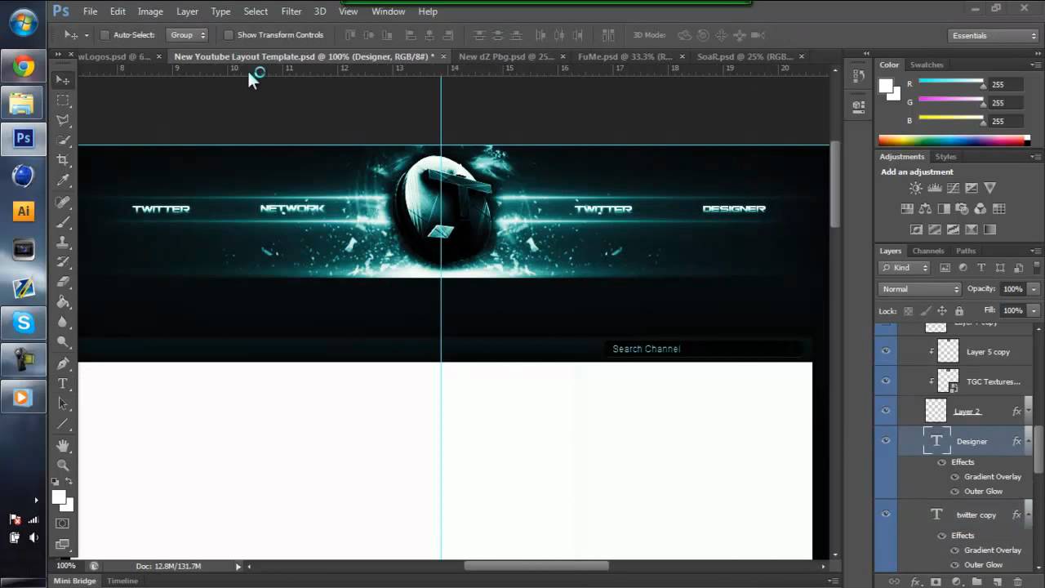Screen dimensions: 1045x588
Task: Add a Photo Filter adjustment
Action: pyautogui.click(x=962, y=209)
